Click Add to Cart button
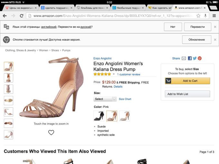This screenshot has height=164, width=219. [x=187, y=81]
